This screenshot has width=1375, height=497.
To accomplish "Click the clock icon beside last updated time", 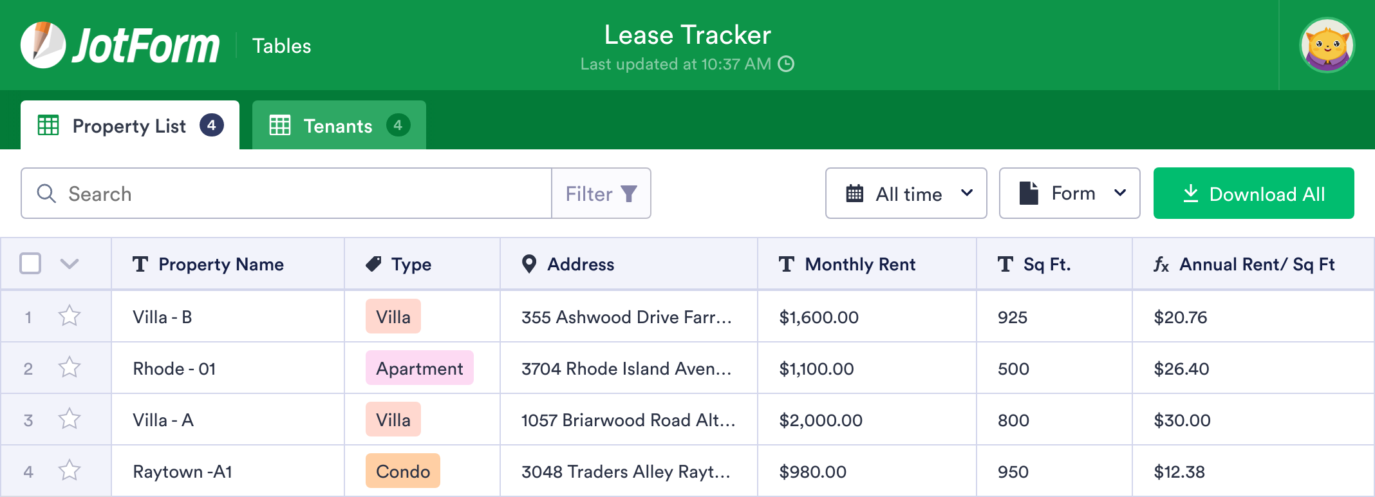I will click(x=787, y=64).
